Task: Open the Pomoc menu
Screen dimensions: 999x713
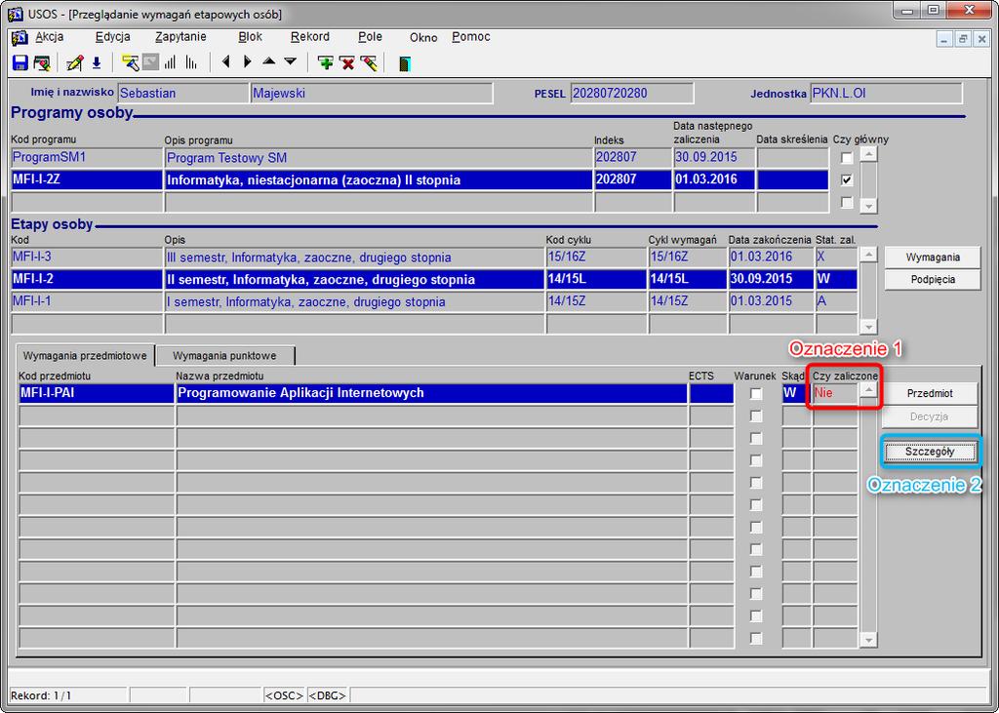Action: 471,37
